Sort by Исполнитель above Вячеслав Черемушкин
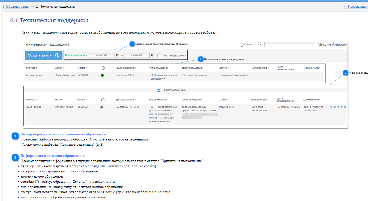 click(x=260, y=100)
